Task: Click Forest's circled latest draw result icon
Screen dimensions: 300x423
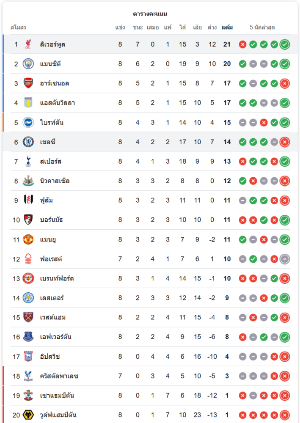Action: coord(285,259)
